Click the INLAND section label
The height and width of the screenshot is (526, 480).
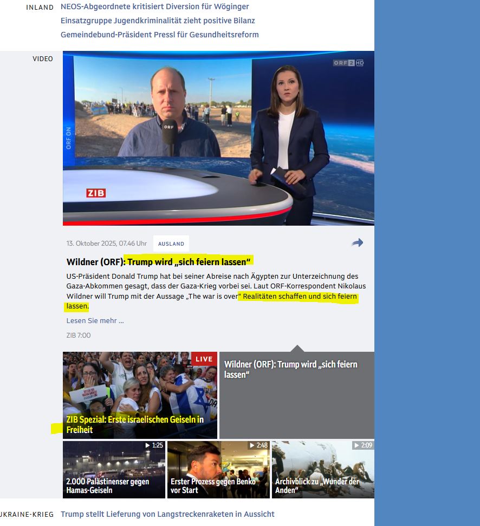coord(40,8)
